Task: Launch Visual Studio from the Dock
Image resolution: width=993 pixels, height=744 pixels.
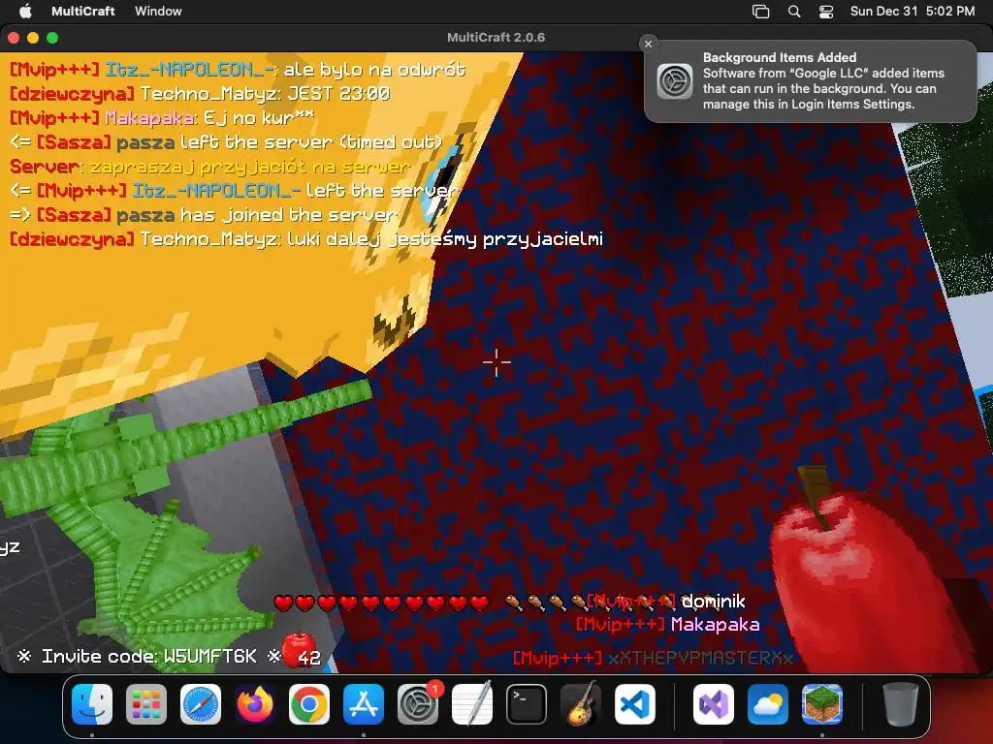Action: [x=714, y=704]
